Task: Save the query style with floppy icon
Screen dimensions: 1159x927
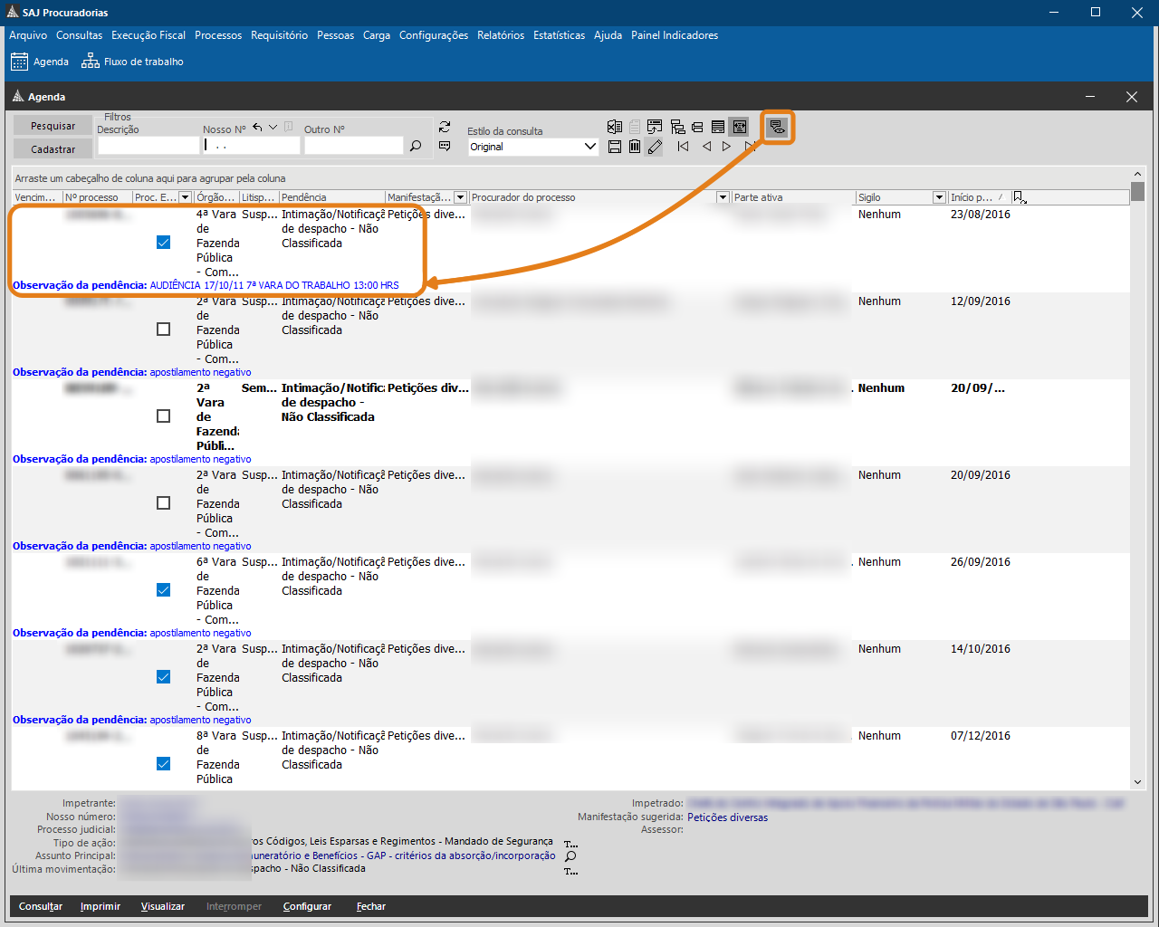Action: pyautogui.click(x=615, y=146)
